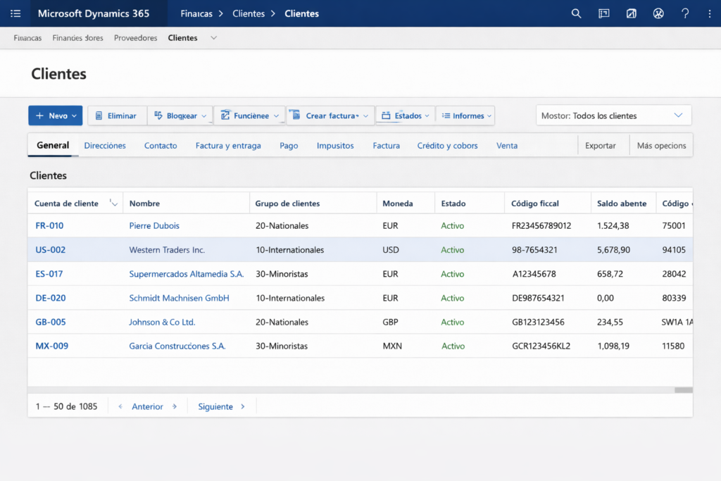Click the Más opecions button
The width and height of the screenshot is (721, 481).
[x=661, y=145]
